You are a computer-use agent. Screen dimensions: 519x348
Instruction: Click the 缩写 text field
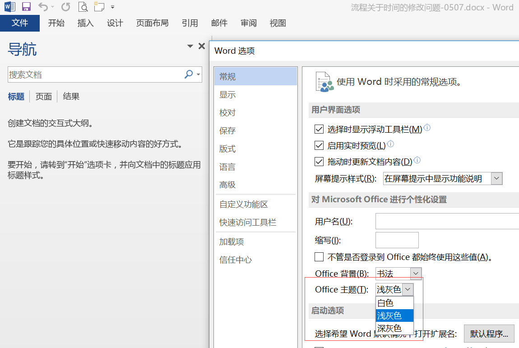[x=397, y=240]
